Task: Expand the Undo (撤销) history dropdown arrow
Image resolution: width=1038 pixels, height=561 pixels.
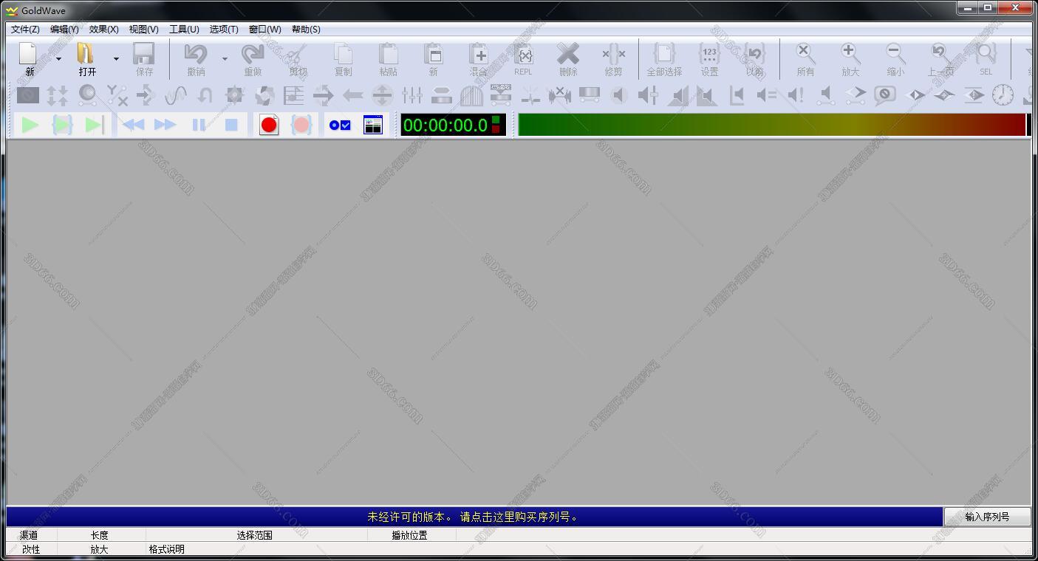Action: pos(225,59)
